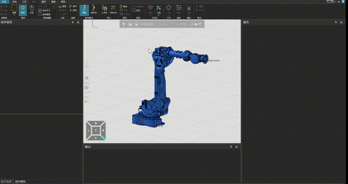Toggle the 显示 structure checkbox
The image size is (348, 184).
(134, 11)
